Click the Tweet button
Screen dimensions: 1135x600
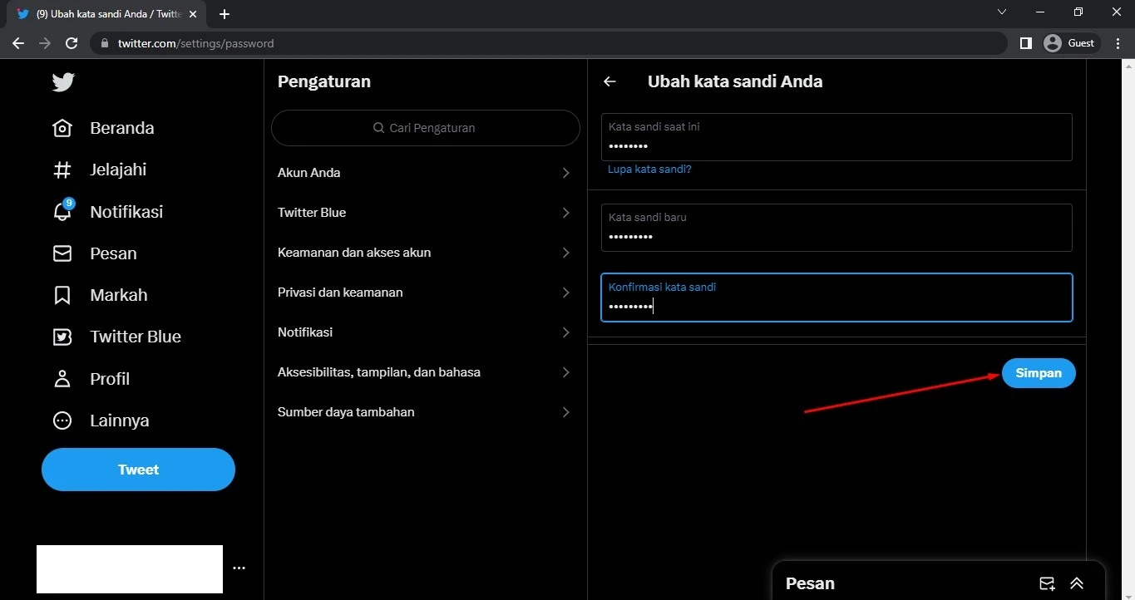click(138, 470)
